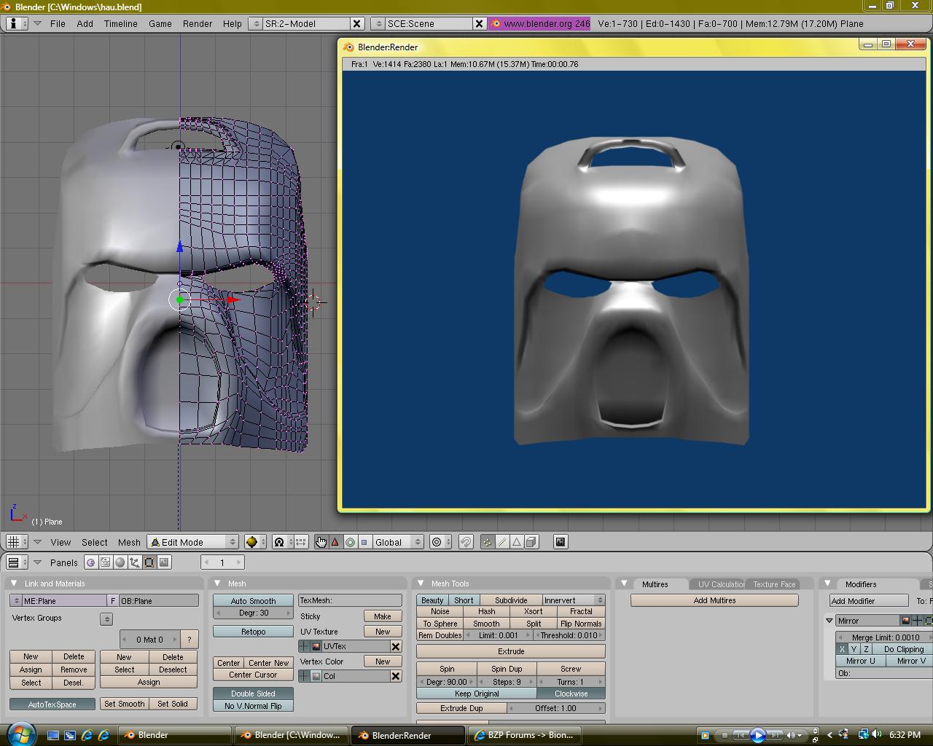Toggle Do Clipping on the Mirror modifier
Screen dimensions: 933x746
click(903, 649)
